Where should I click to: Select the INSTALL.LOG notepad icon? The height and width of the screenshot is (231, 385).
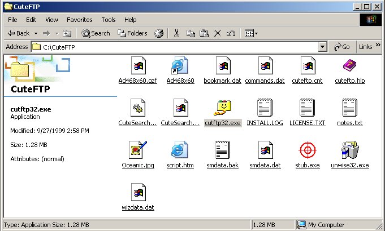pos(265,108)
